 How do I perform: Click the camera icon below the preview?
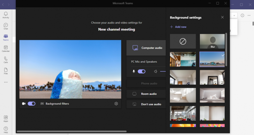pyautogui.click(x=24, y=104)
